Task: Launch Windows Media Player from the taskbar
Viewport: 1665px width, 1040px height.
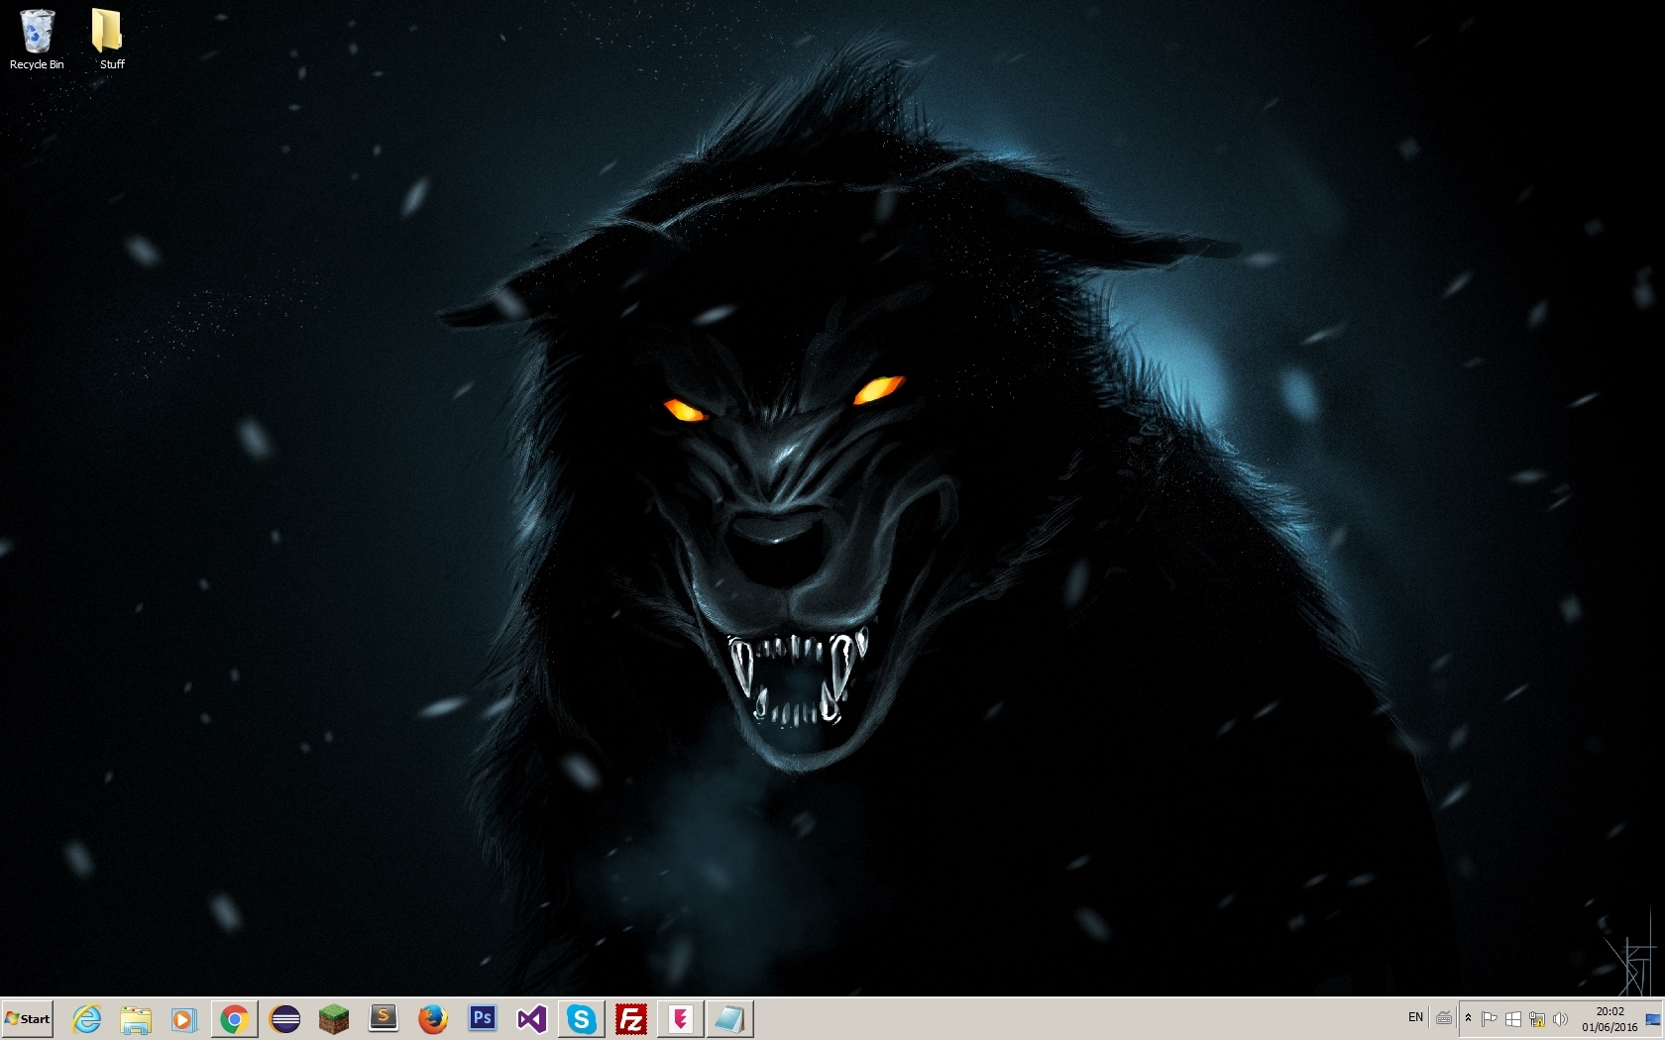Action: pos(184,1018)
